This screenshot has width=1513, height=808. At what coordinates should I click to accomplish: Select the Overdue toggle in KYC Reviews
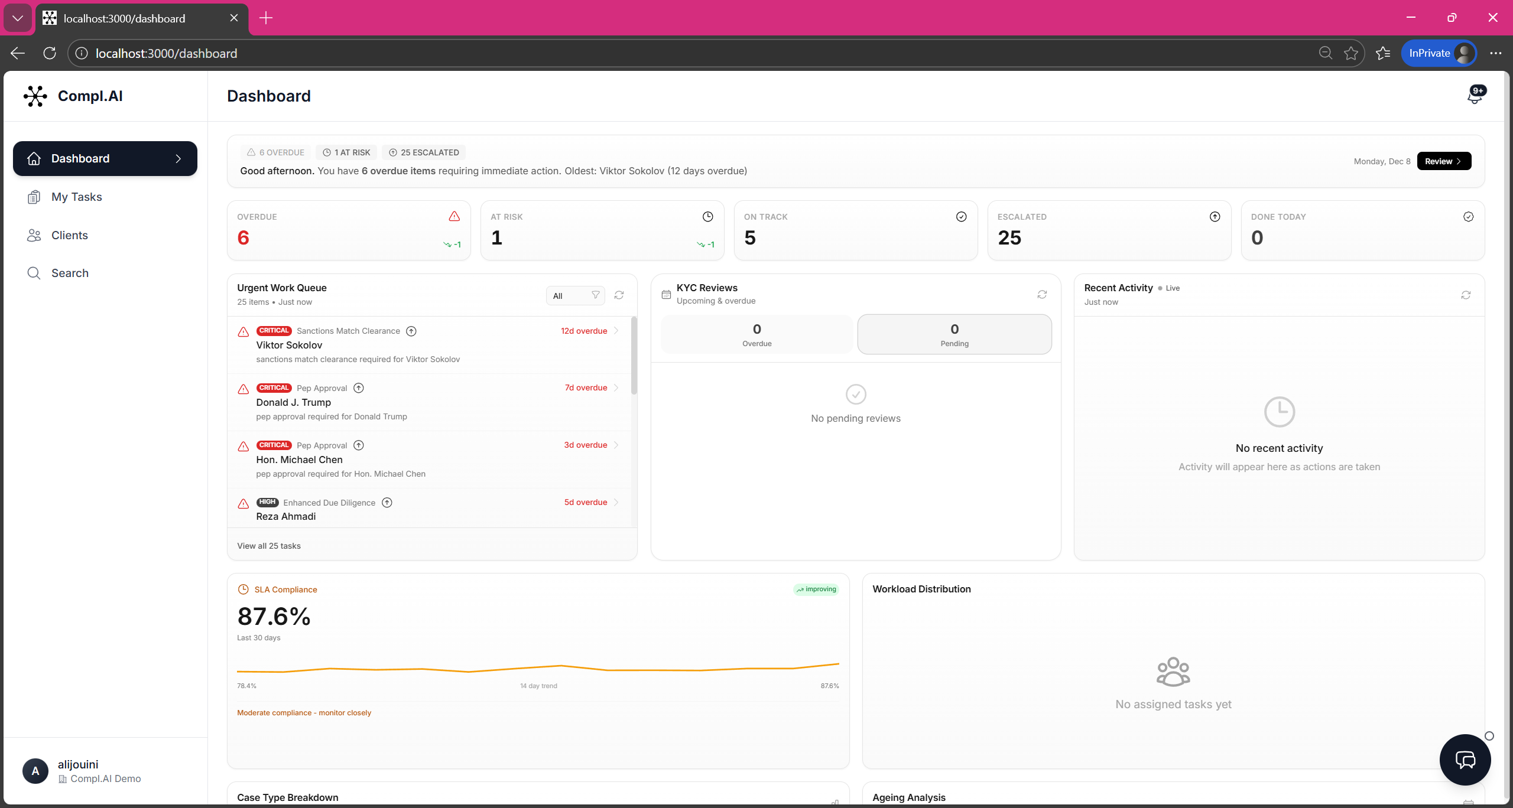(756, 334)
